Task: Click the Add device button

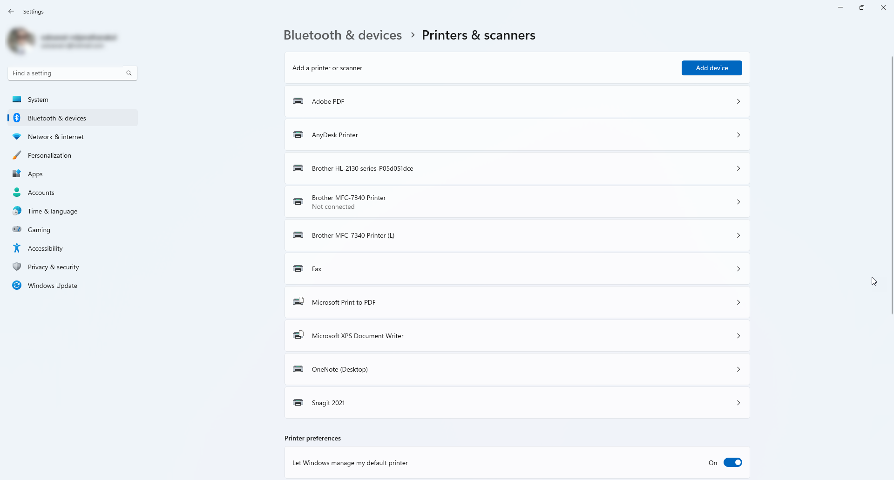Action: pos(711,68)
